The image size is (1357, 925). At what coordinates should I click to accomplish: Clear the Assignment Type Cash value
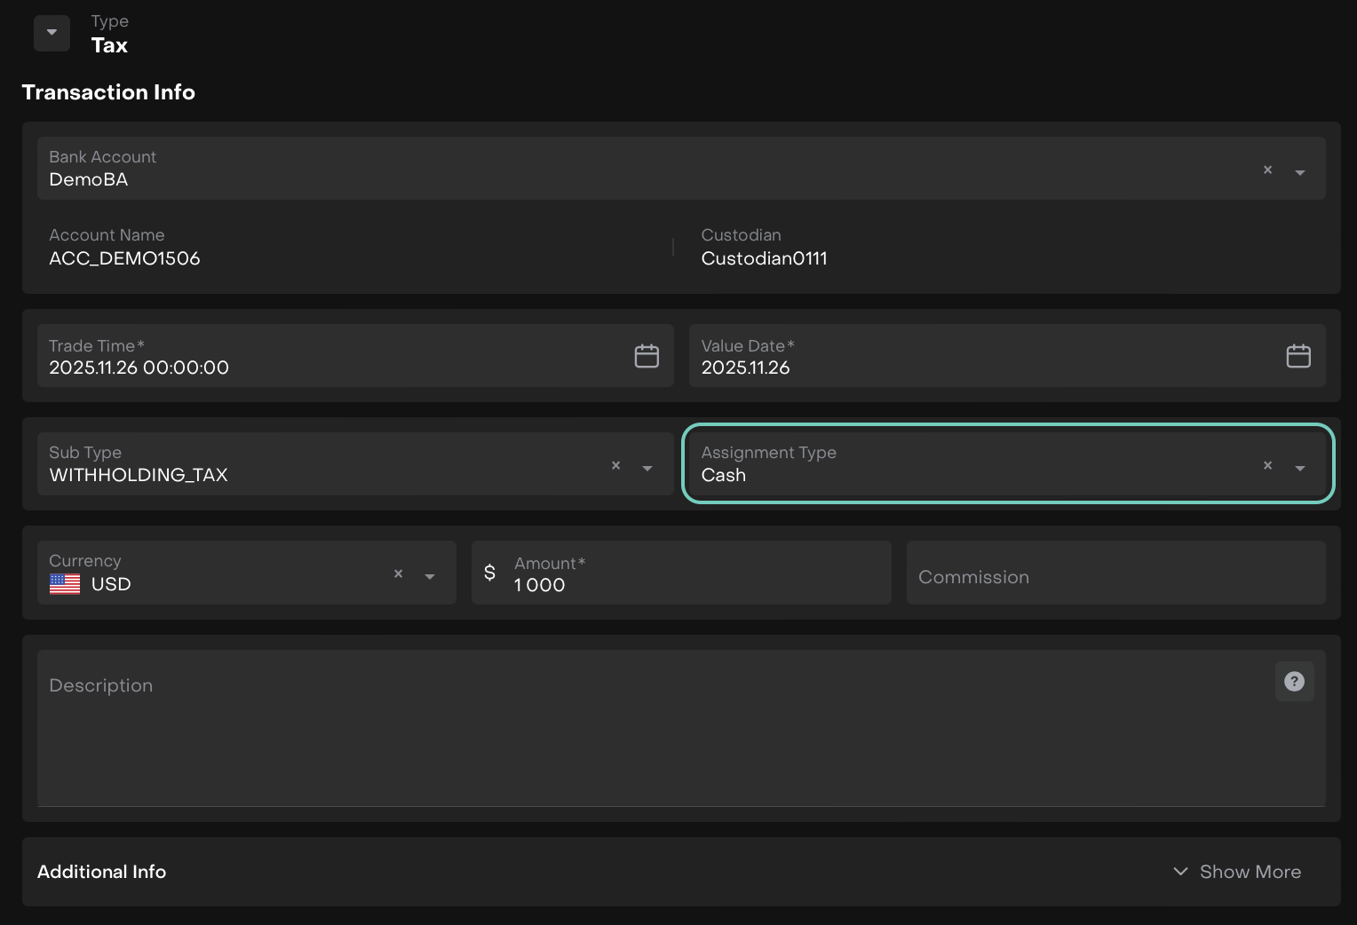click(1267, 465)
